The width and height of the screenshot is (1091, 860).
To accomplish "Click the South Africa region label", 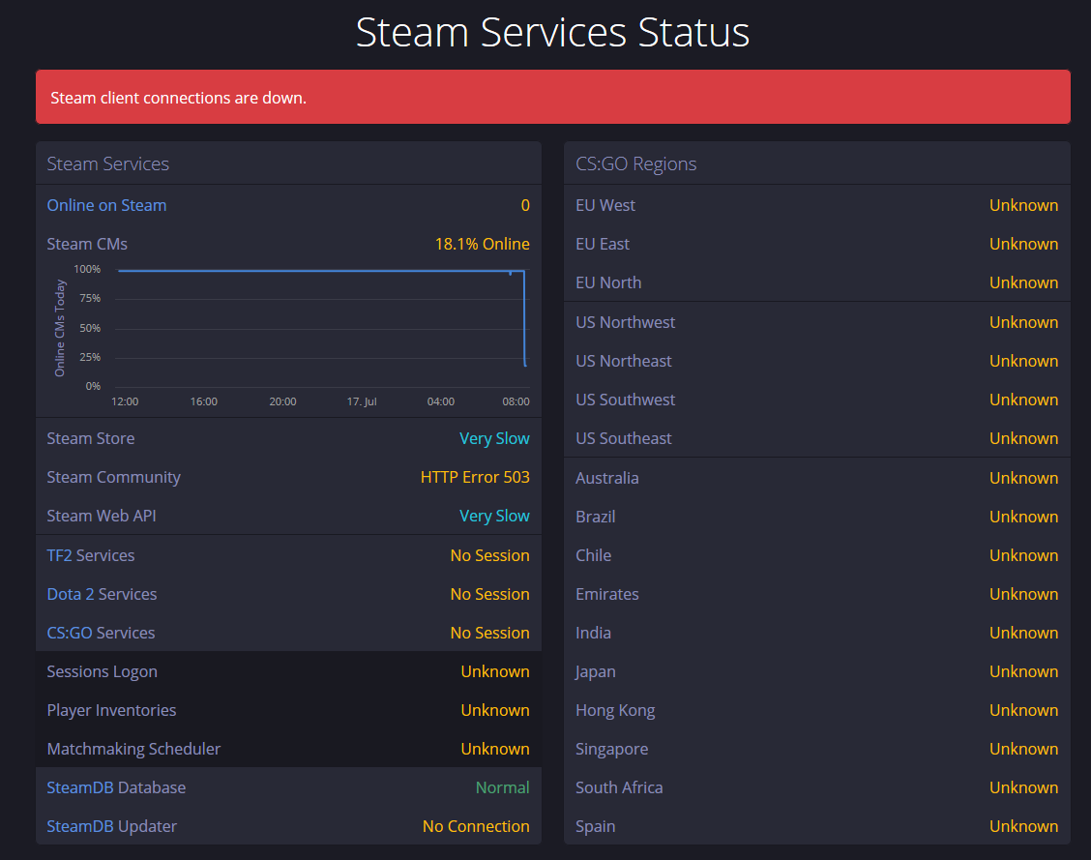I will 619,787.
